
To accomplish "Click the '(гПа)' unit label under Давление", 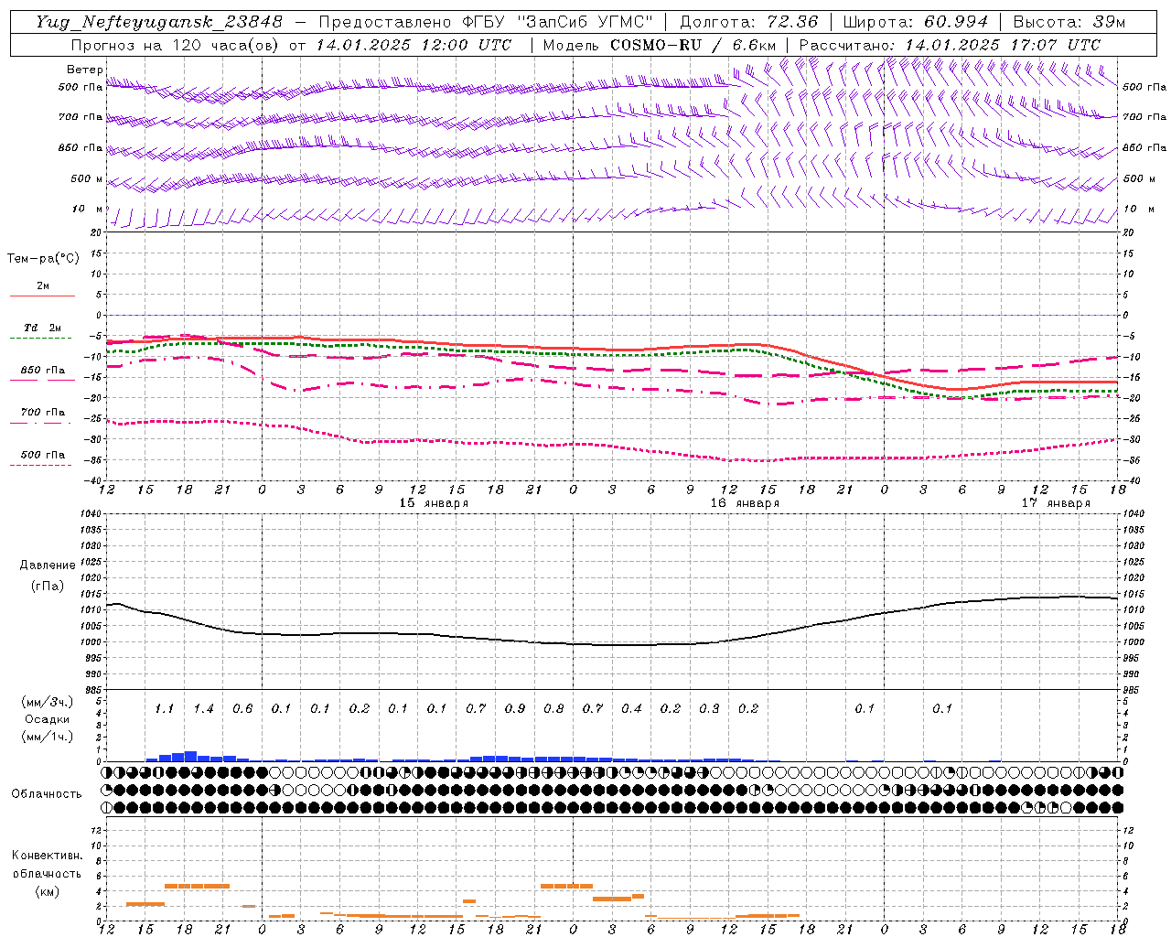I will click(48, 586).
